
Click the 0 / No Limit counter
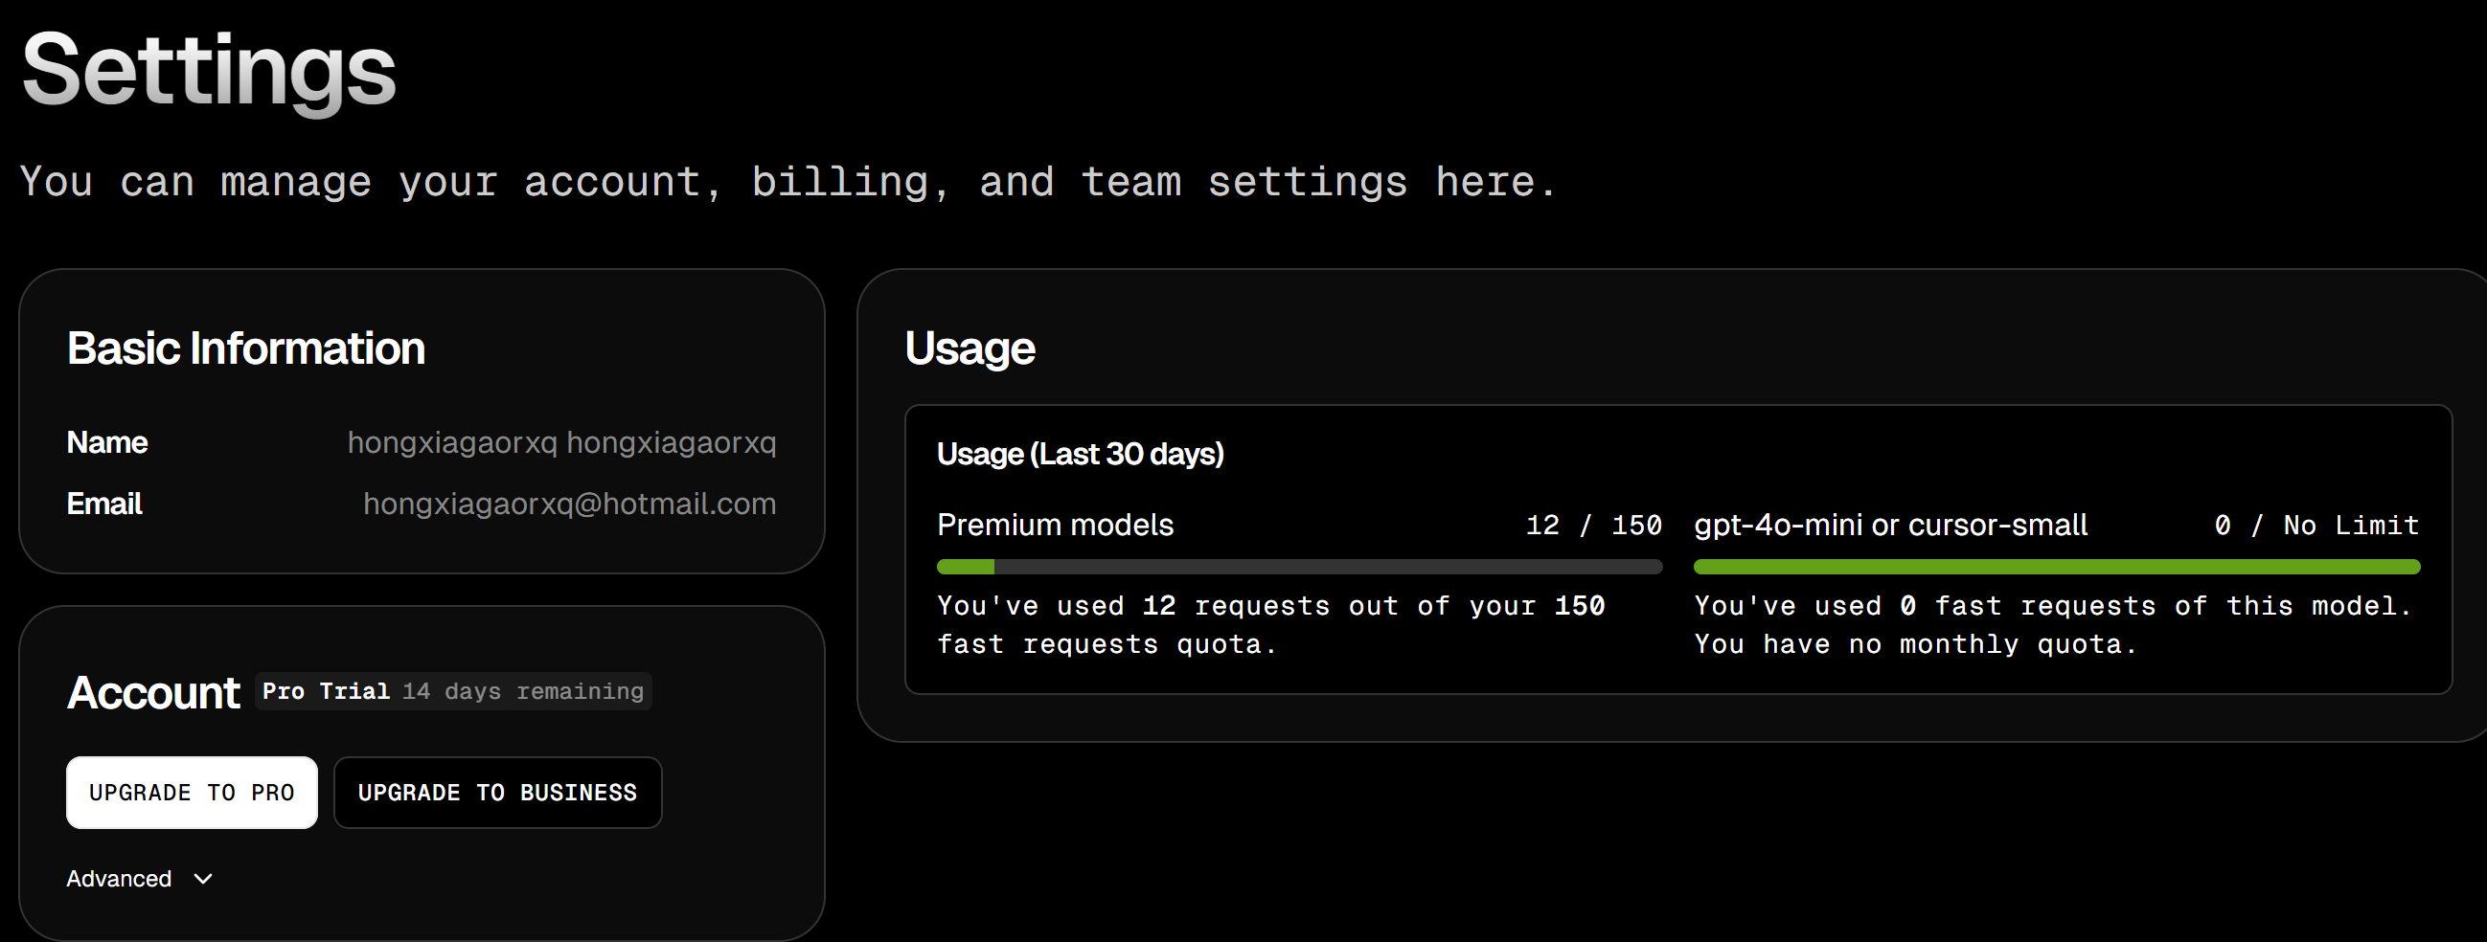coord(2316,525)
